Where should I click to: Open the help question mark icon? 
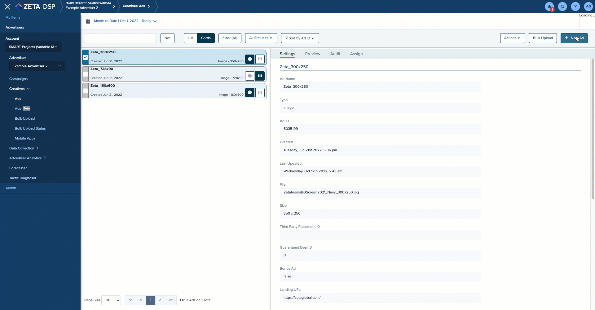pos(575,7)
